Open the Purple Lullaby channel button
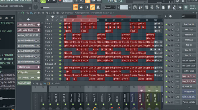The height and width of the screenshot is (110, 198). (189, 102)
